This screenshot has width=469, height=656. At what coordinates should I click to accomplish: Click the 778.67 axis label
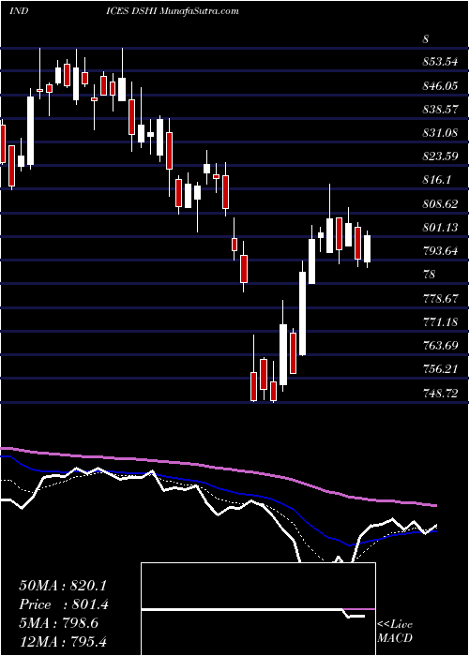pyautogui.click(x=440, y=299)
